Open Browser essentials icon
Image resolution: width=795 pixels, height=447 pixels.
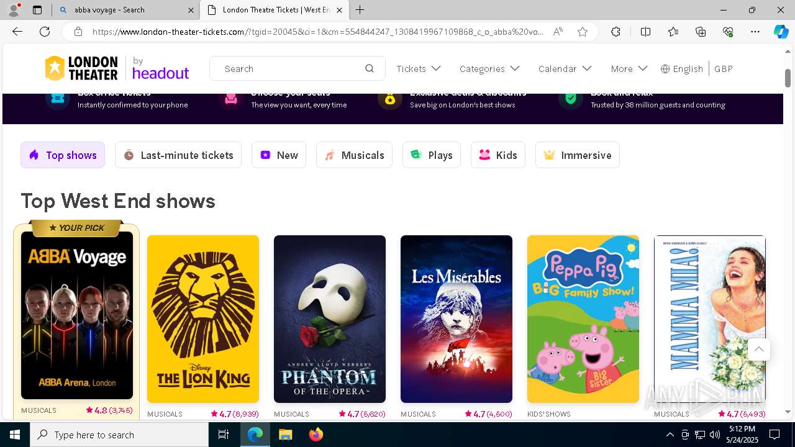(x=728, y=32)
